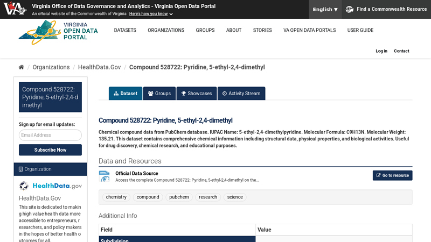Select the compound tag
Viewport: 431px width, 242px height.
(x=148, y=197)
